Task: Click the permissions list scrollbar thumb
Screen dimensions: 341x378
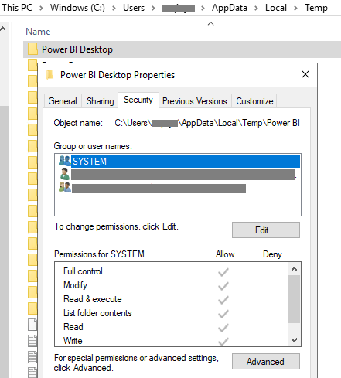Action: (294, 299)
